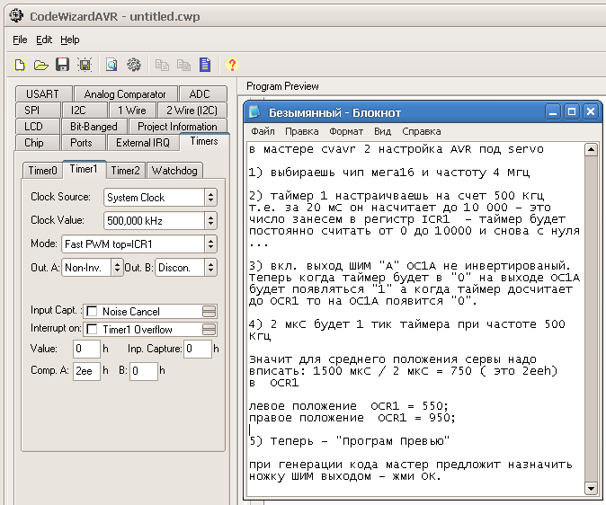Open the Формат menu in Notepad

point(346,131)
